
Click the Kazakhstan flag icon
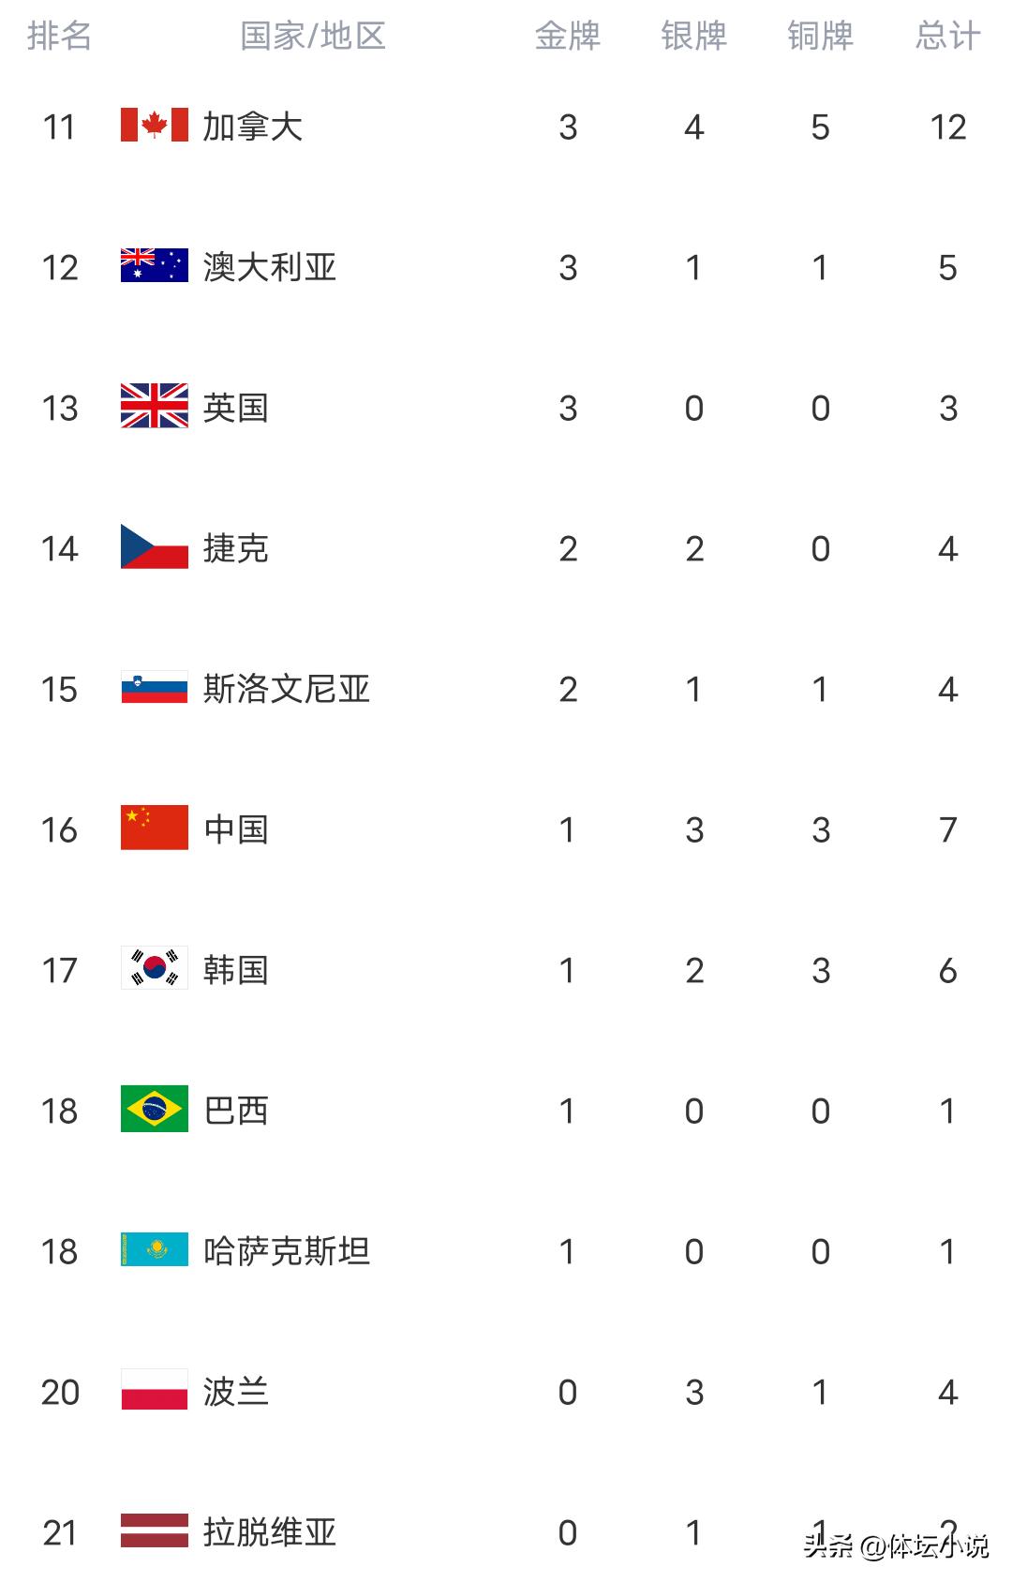click(x=155, y=1250)
